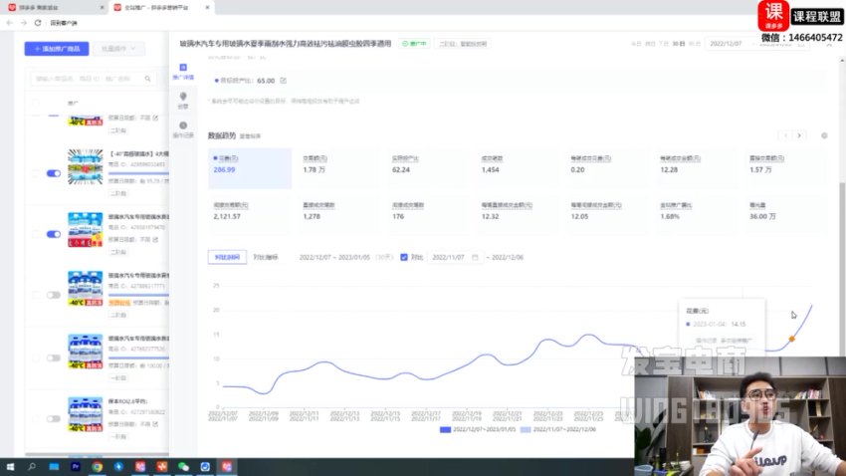Viewport: 846px width, 476px height.
Task: Click the edit pencil next to 65.00
Action: tap(284, 80)
